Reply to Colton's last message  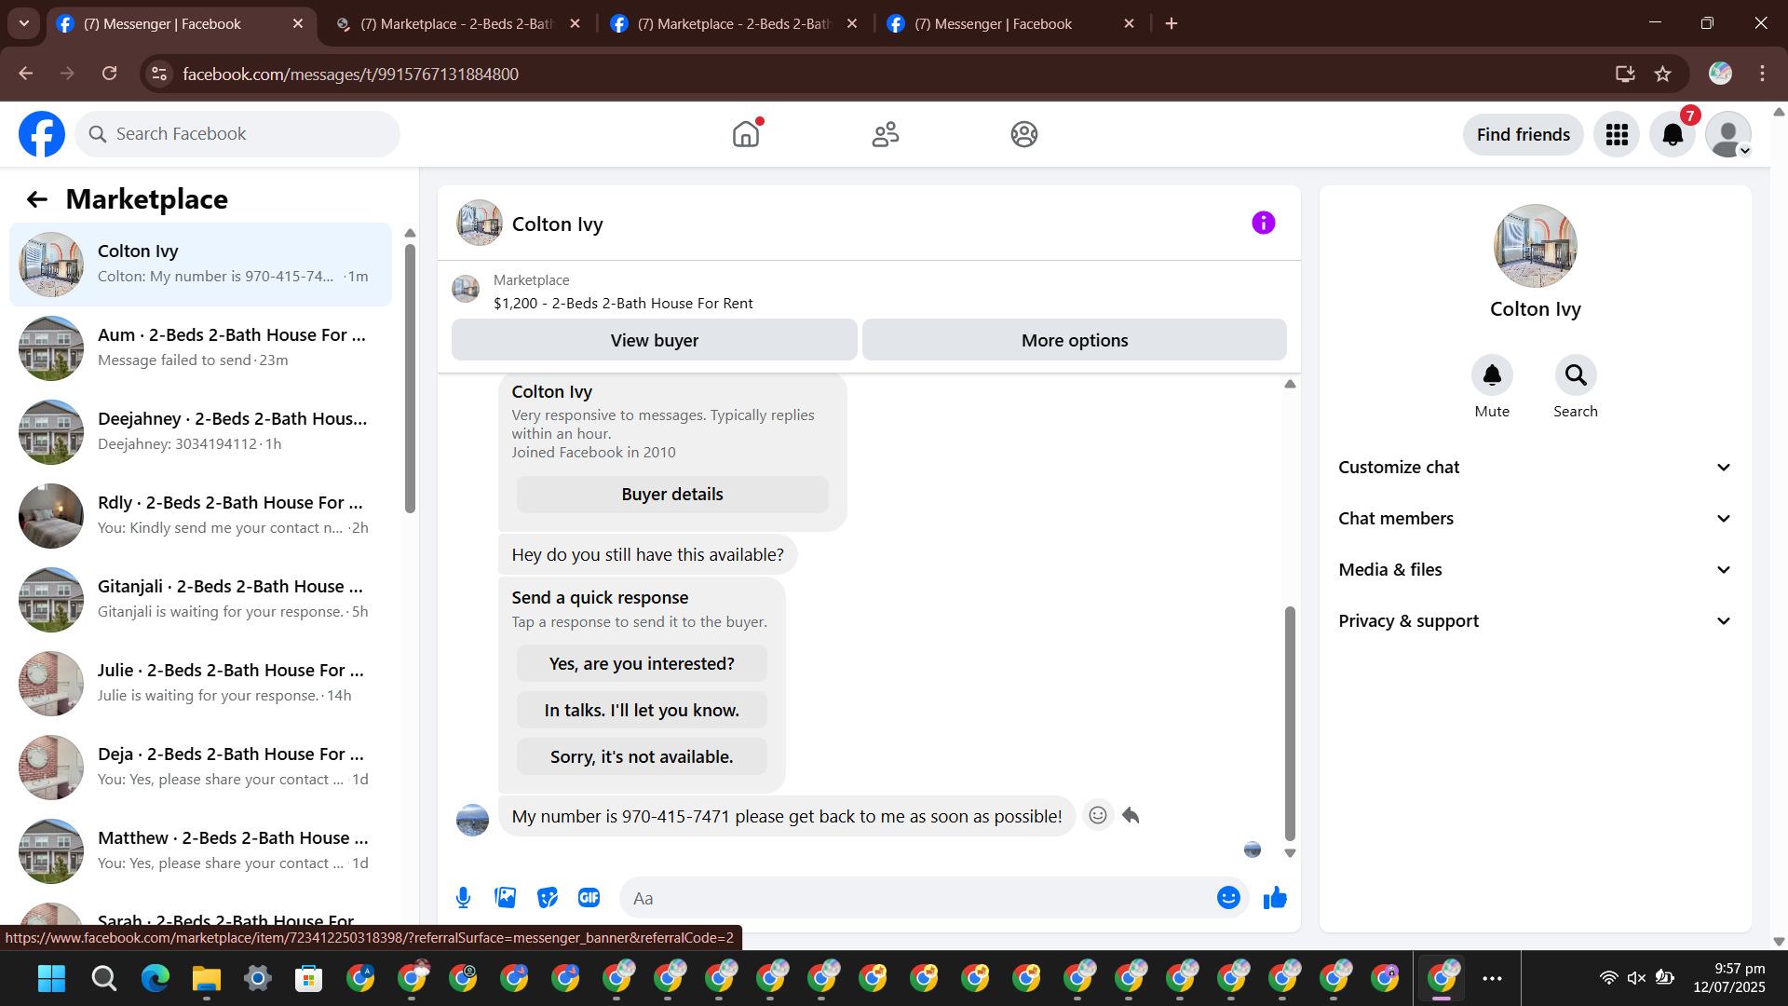point(1131,816)
